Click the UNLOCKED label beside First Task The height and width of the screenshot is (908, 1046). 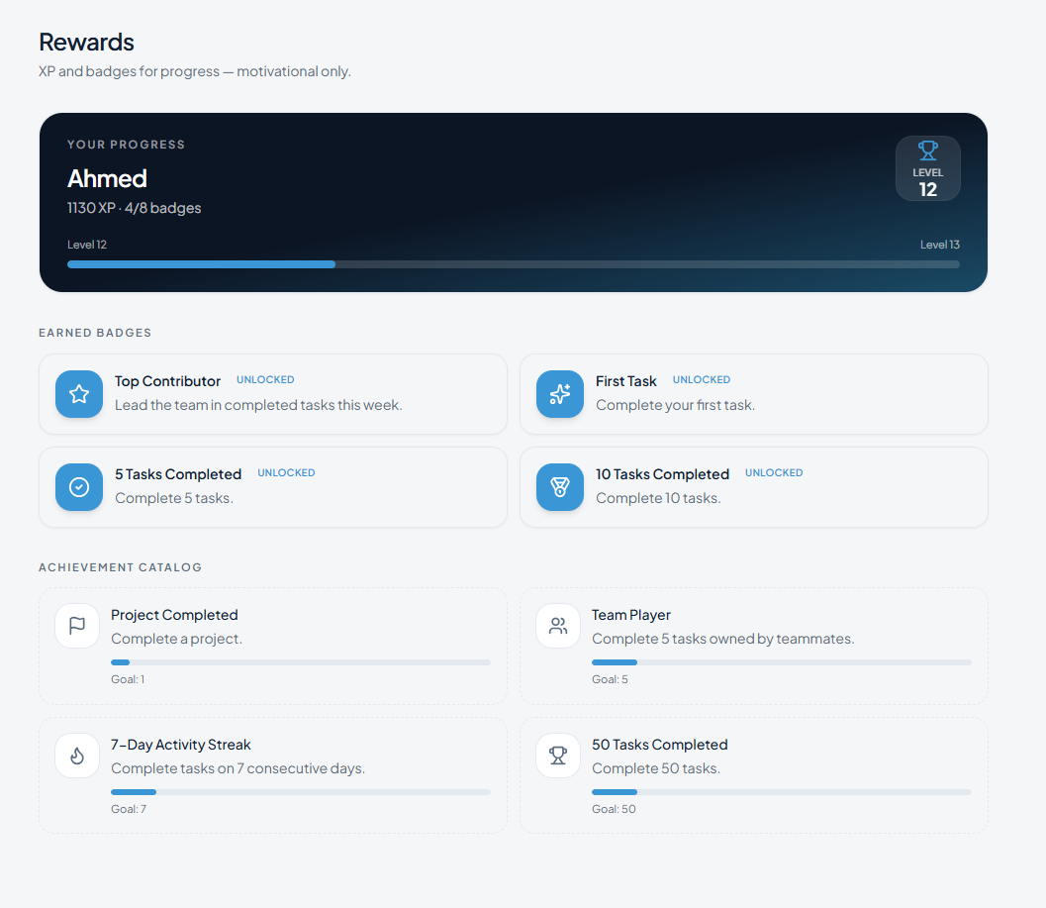(702, 380)
